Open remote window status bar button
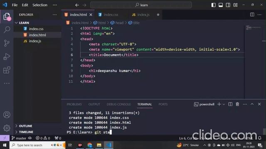 pos(5,138)
